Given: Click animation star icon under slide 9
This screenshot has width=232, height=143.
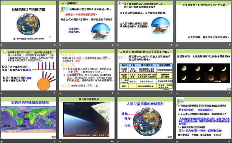Looking at the screenshot, I should click(2, 142).
